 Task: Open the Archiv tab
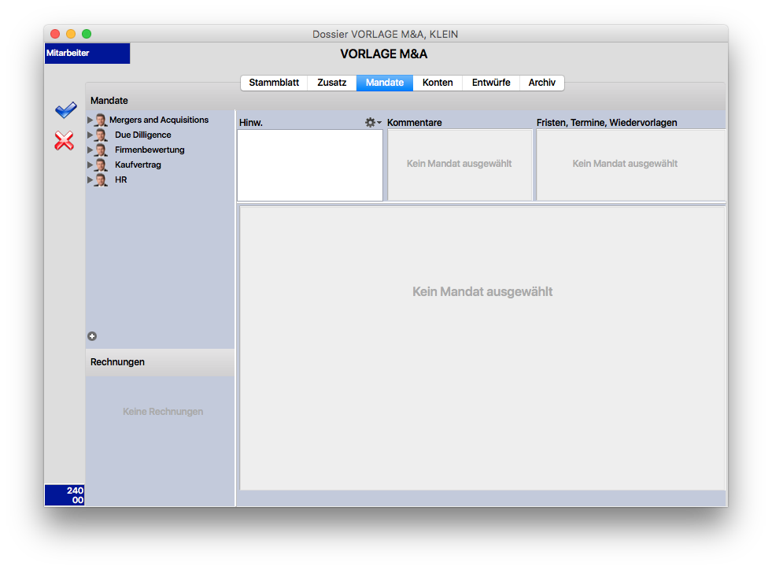[541, 83]
